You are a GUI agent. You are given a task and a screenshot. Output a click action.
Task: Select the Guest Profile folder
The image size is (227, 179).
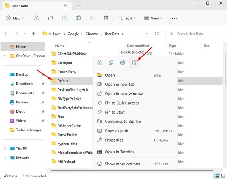point(64,135)
